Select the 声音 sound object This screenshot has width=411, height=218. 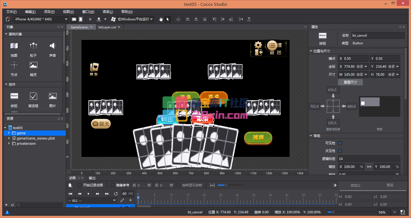(x=53, y=50)
